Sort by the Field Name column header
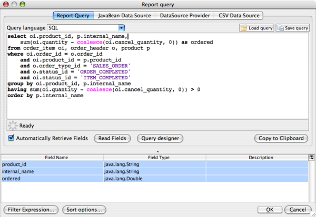The width and height of the screenshot is (316, 217). click(x=52, y=158)
